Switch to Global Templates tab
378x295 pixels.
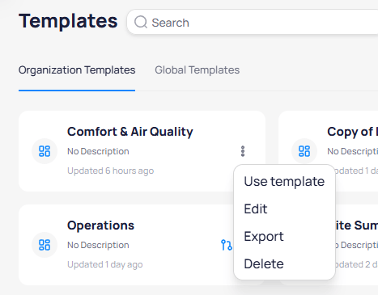197,70
